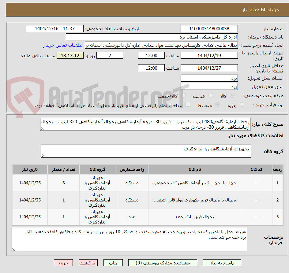Click unit عدد in row 3
289x273 pixels.
132,217
